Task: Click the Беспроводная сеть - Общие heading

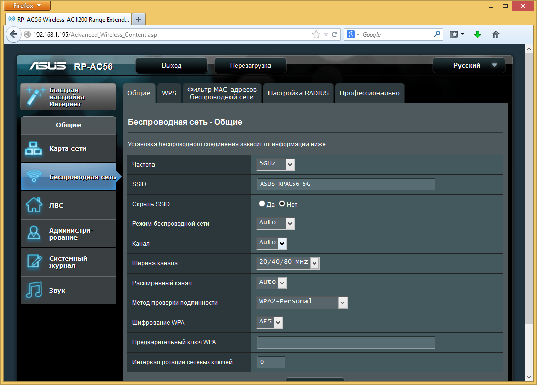Action: pos(184,122)
